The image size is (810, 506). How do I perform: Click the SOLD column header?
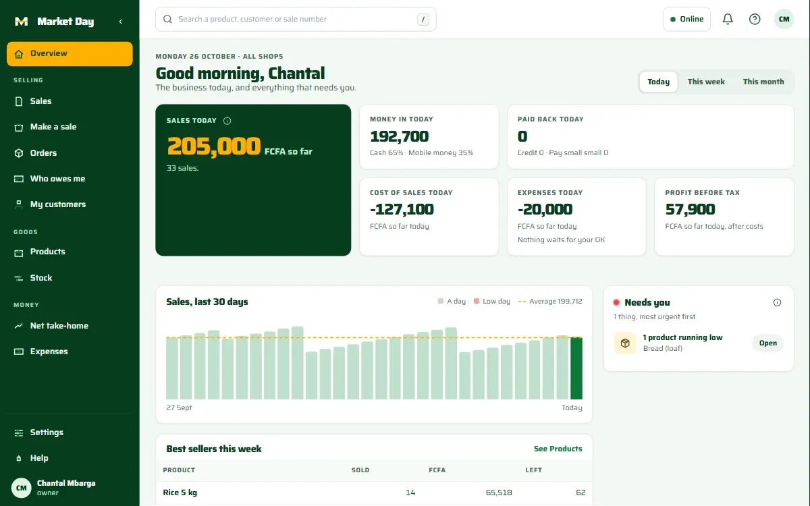[x=360, y=470]
